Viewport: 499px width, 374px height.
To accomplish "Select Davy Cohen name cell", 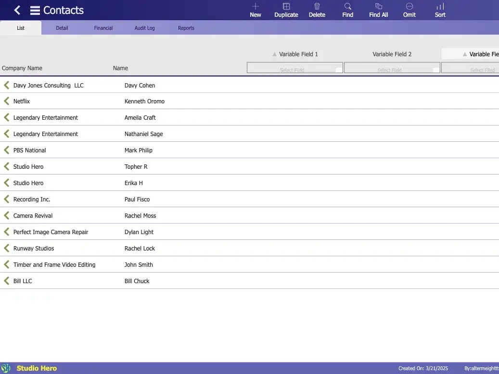I will click(x=140, y=85).
